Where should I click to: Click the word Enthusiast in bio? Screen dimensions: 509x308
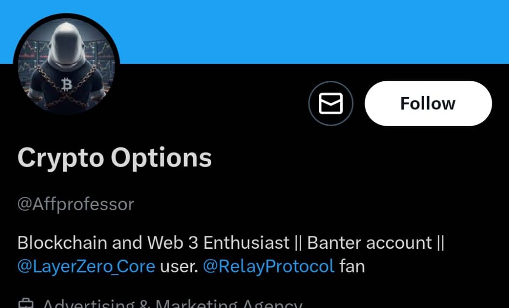coord(246,243)
